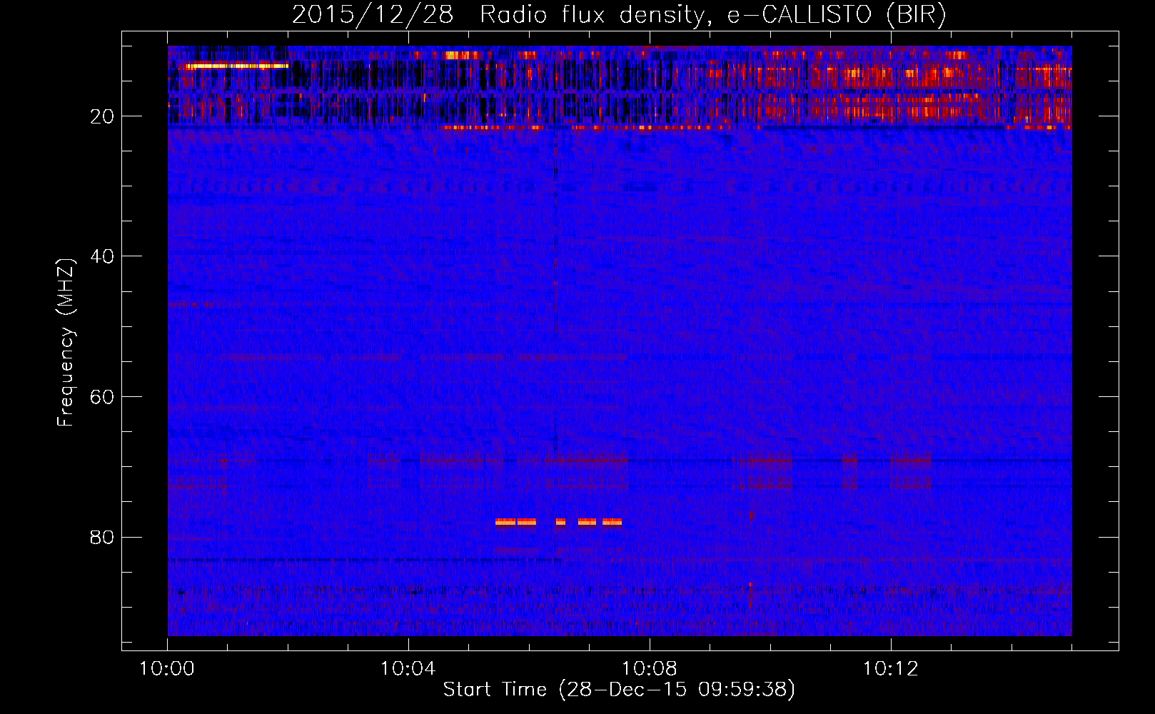This screenshot has width=1155, height=714.
Task: Click the bright orange burst segments near 78 MHz
Action: pos(558,522)
